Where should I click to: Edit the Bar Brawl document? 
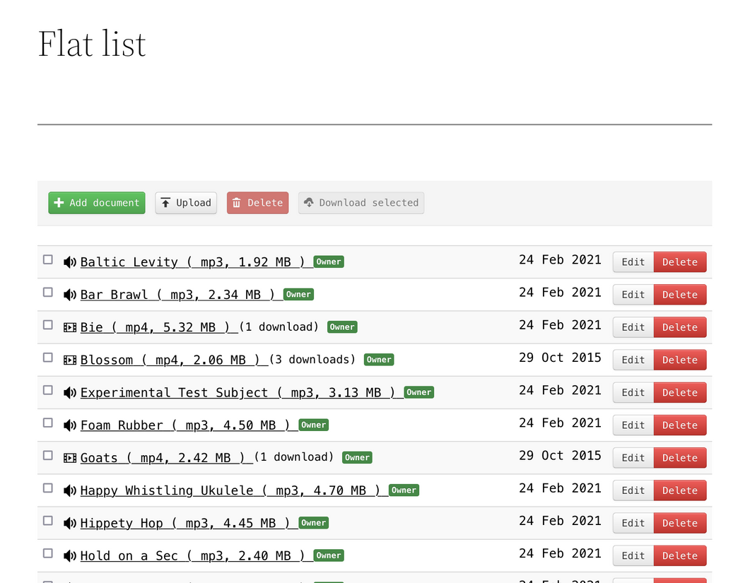(x=633, y=295)
